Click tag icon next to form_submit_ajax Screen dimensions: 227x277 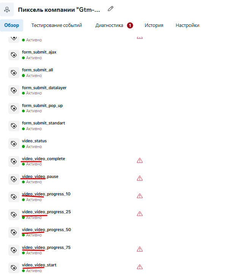point(14,55)
